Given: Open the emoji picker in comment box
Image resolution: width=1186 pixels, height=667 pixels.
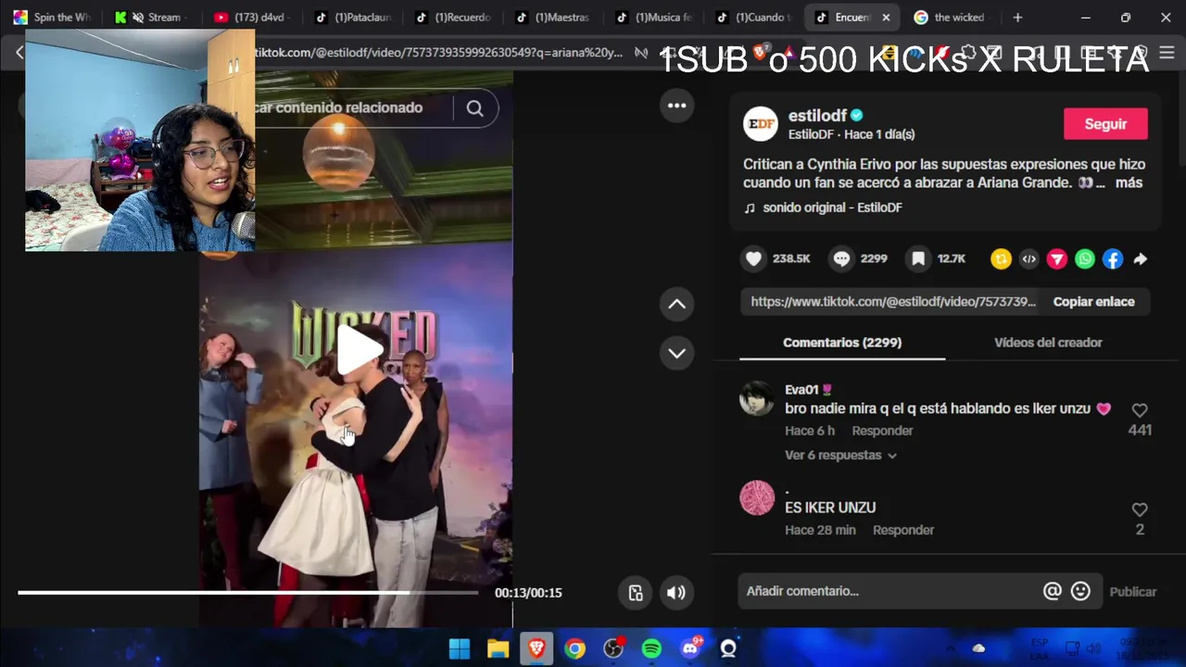Looking at the screenshot, I should (x=1080, y=591).
